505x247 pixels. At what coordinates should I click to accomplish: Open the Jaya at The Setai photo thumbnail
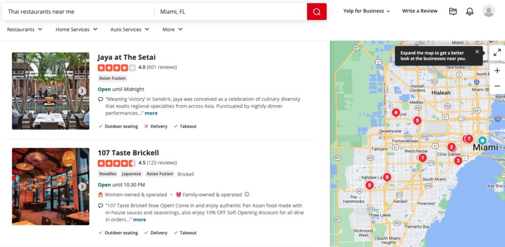pyautogui.click(x=51, y=91)
